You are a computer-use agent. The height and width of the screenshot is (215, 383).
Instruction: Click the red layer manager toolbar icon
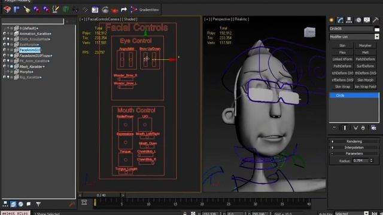tap(7, 10)
